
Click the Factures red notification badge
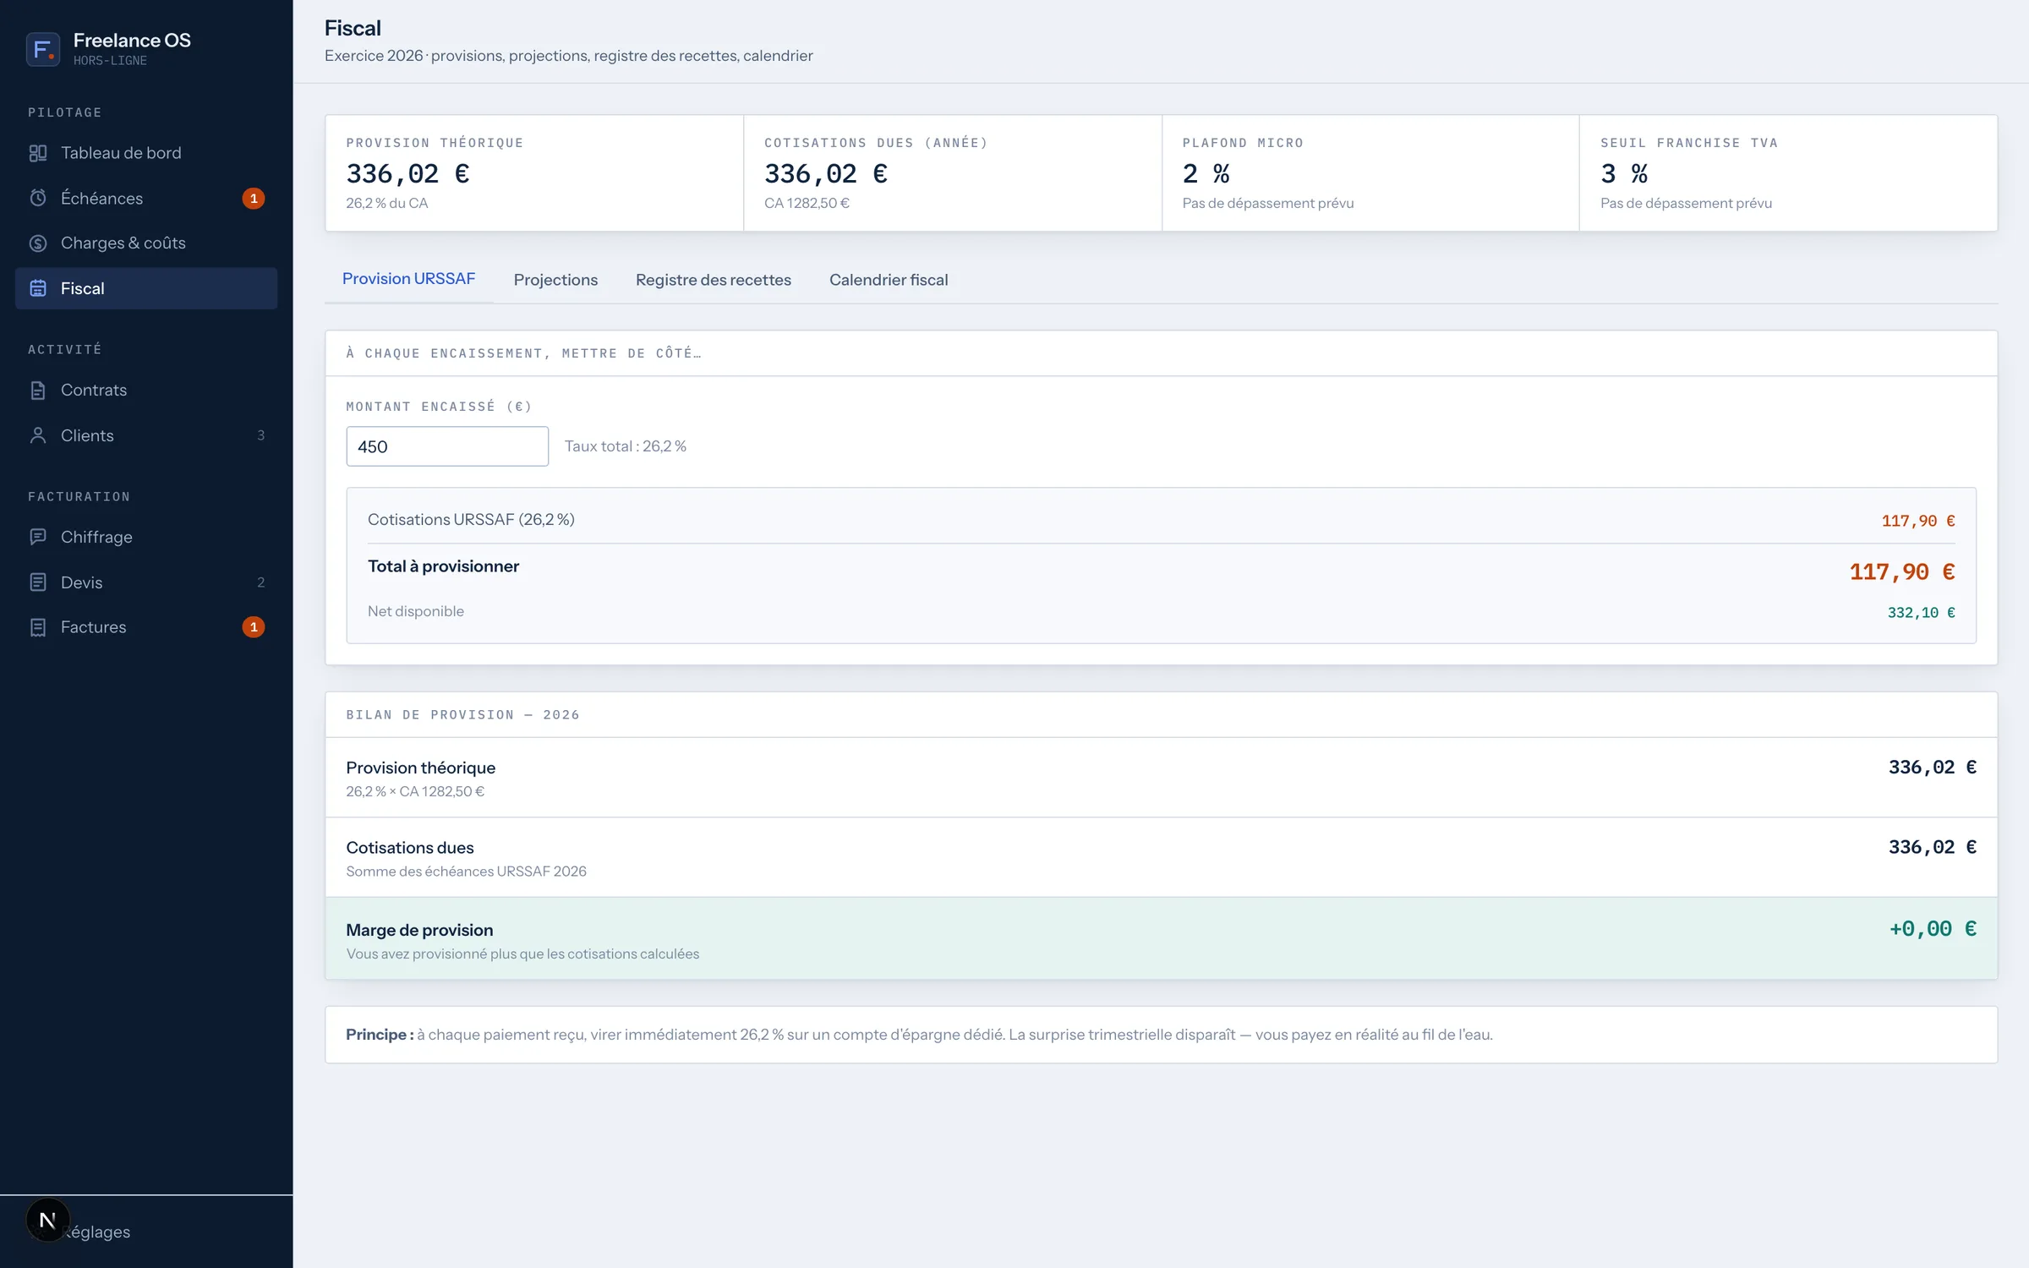pos(254,627)
